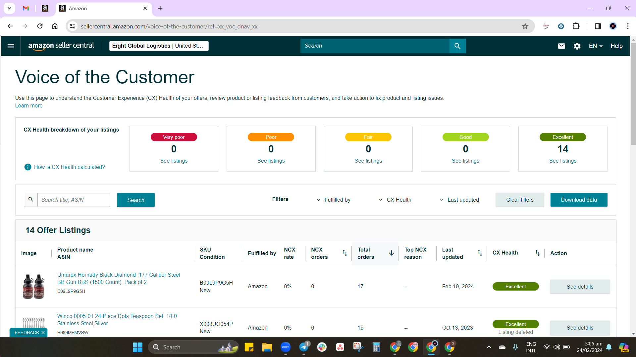This screenshot has width=636, height=357.
Task: See listings under Fair
Action: [x=368, y=161]
